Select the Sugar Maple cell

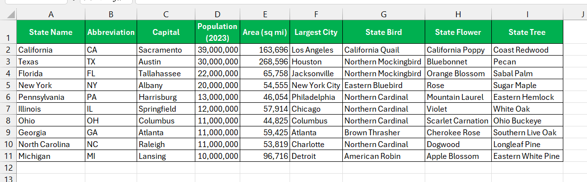point(527,85)
